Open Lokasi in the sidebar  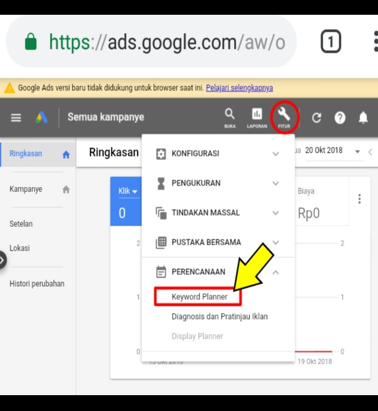coord(20,248)
